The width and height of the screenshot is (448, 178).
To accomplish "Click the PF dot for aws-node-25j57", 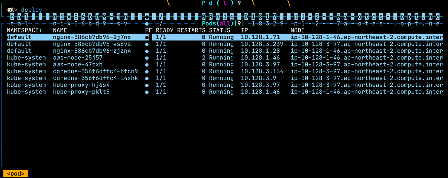I will (x=147, y=58).
